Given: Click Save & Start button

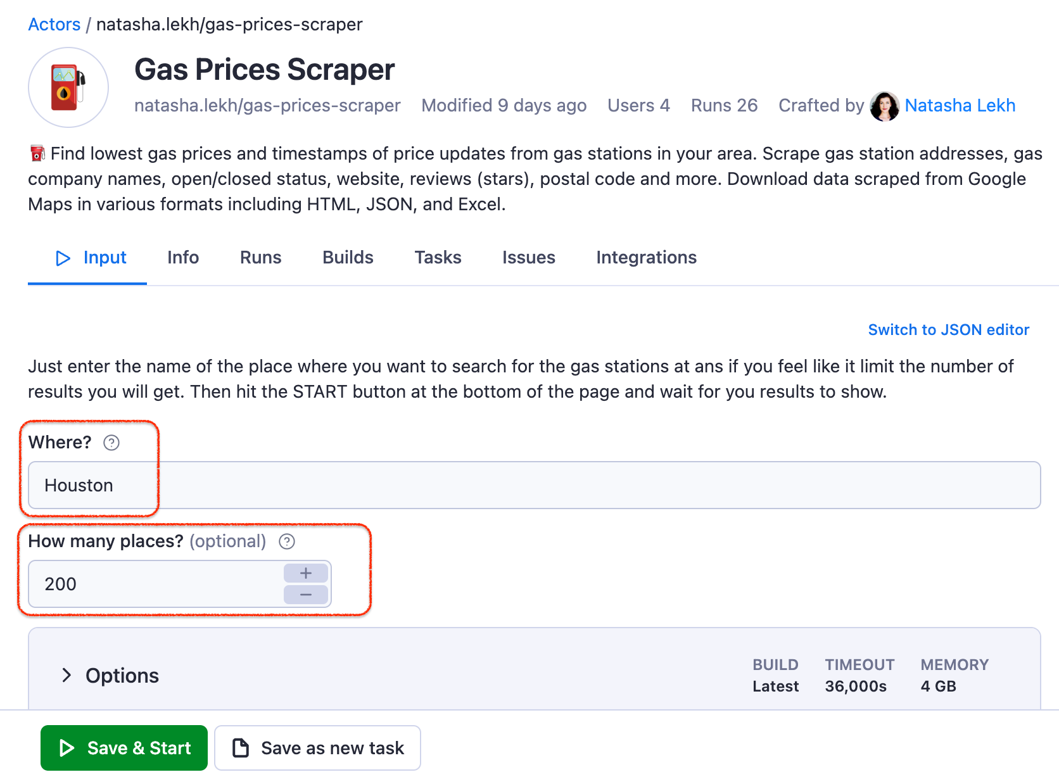Looking at the screenshot, I should 124,748.
